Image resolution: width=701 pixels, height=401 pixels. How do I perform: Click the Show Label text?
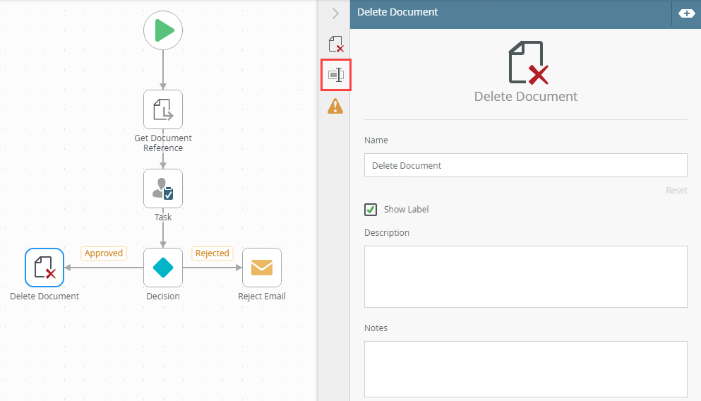406,210
